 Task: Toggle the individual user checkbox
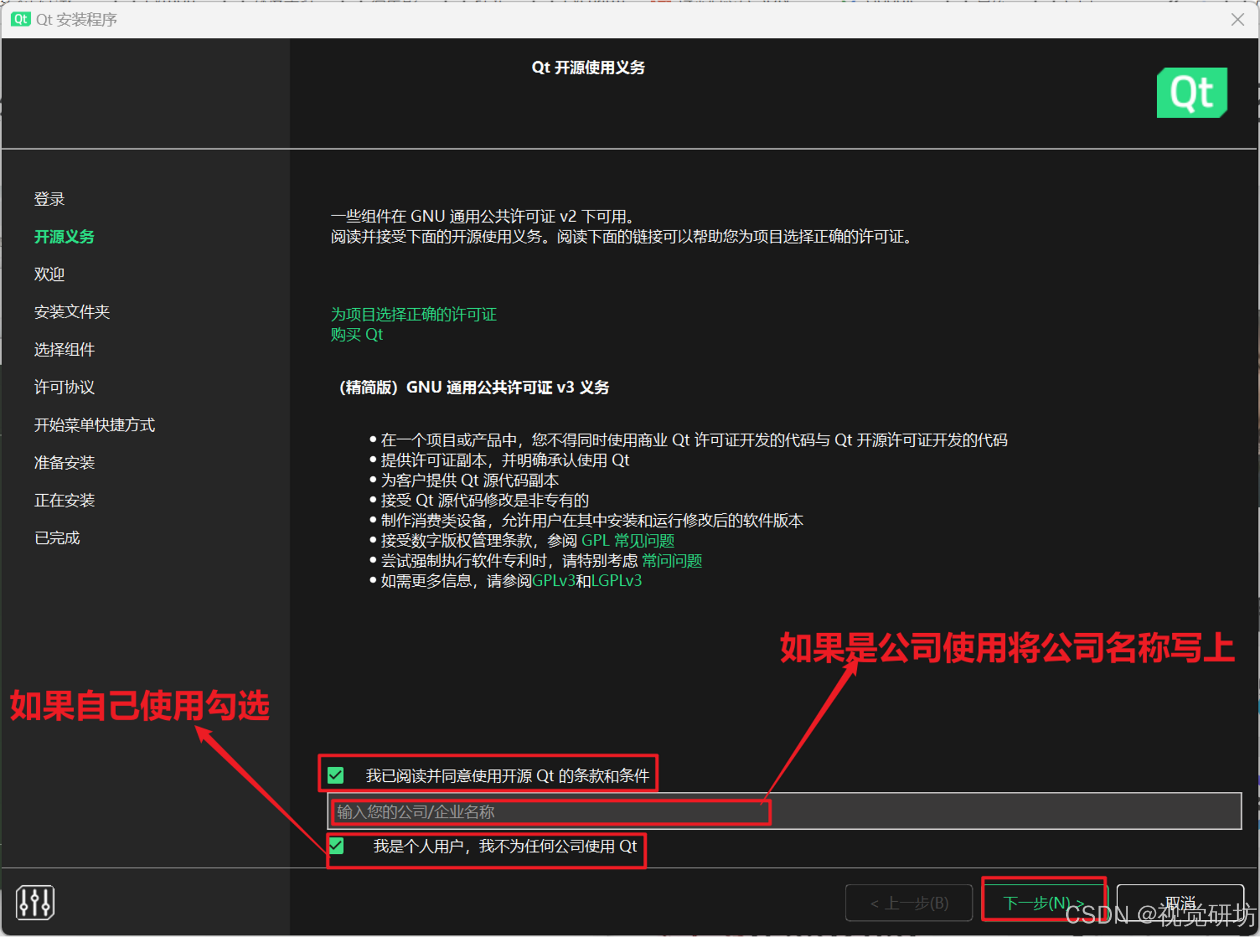point(336,845)
